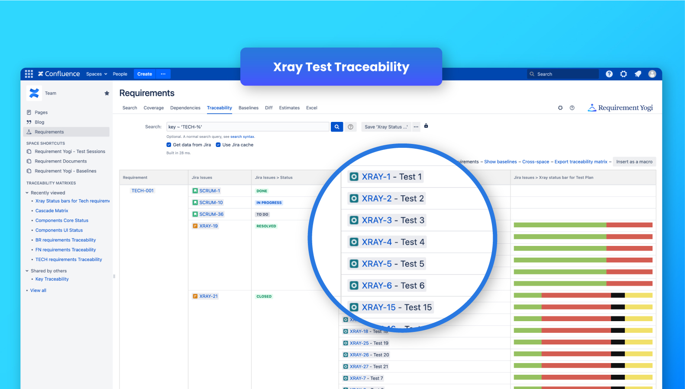Click the issue icon beside XRAY-19
Image resolution: width=685 pixels, height=389 pixels.
195,226
